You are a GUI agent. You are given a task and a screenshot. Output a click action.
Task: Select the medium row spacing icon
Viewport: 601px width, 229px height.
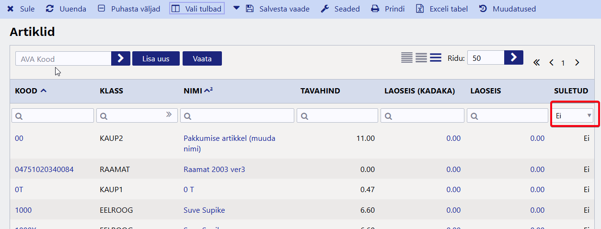click(x=421, y=57)
